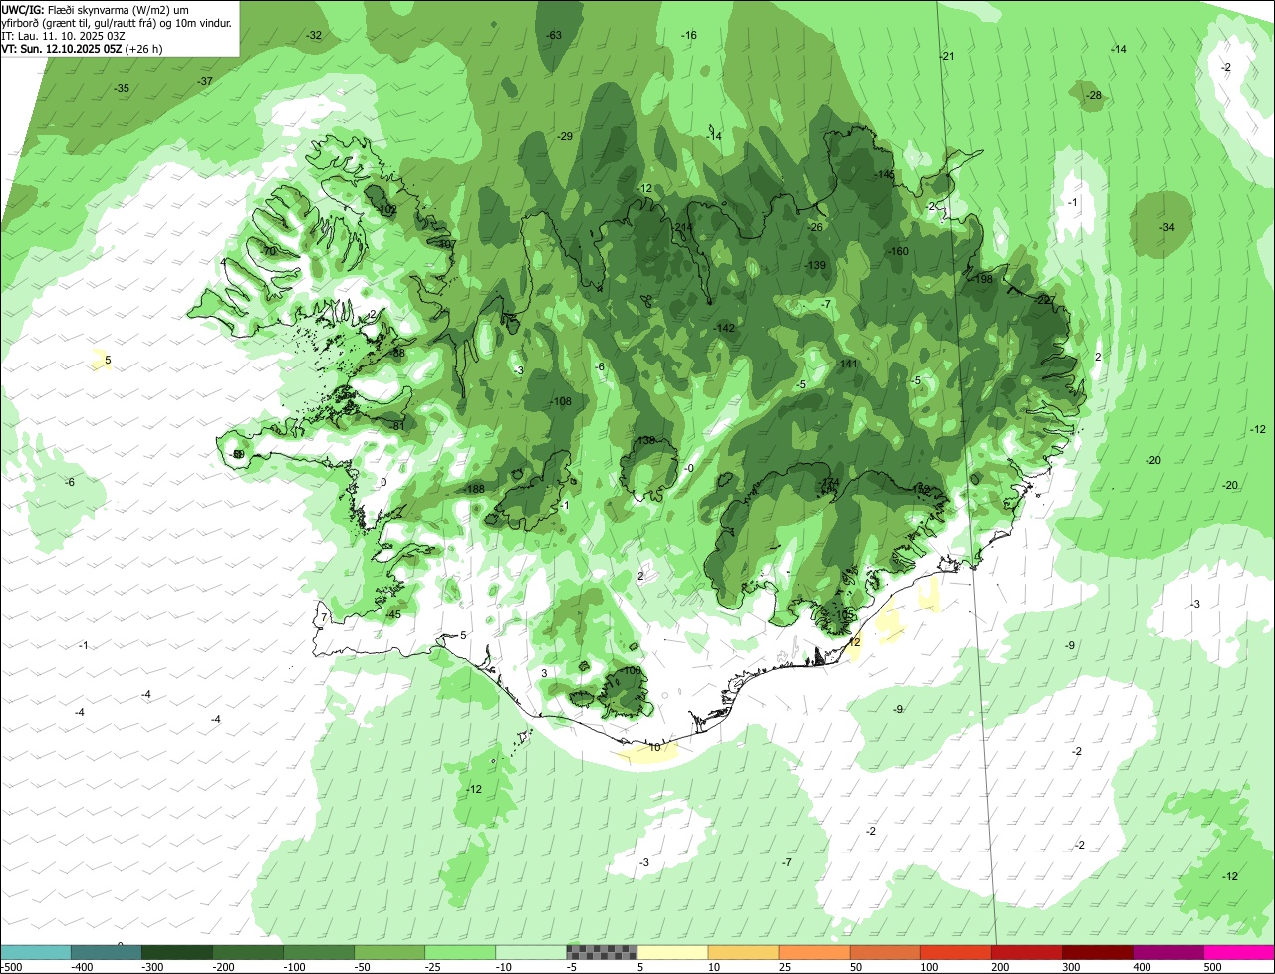This screenshot has height=974, width=1275.
Task: Select the palest green -10 to -5 swatch
Action: 530,952
